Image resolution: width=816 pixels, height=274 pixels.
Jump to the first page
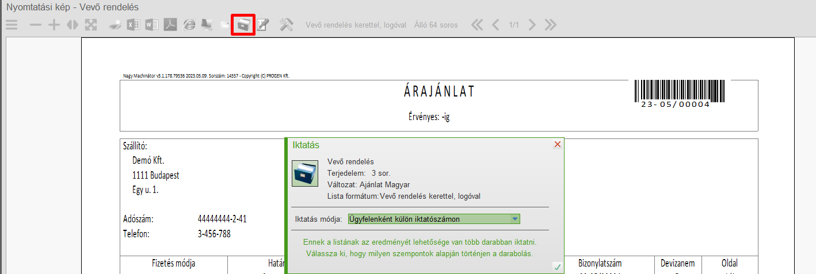[478, 25]
